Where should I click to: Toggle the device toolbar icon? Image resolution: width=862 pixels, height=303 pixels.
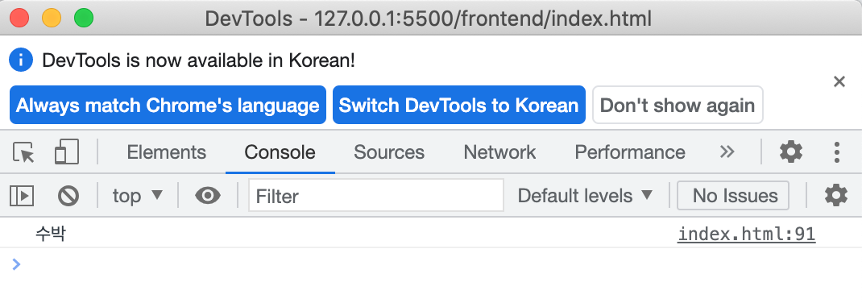[x=67, y=151]
